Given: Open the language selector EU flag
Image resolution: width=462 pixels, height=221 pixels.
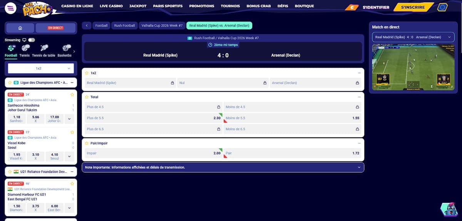Looking at the screenshot, I should (x=442, y=7).
